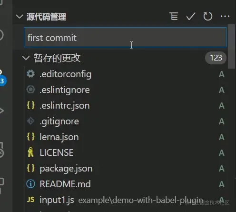Click the first commit message input box
This screenshot has height=212, width=236.
pos(125,37)
